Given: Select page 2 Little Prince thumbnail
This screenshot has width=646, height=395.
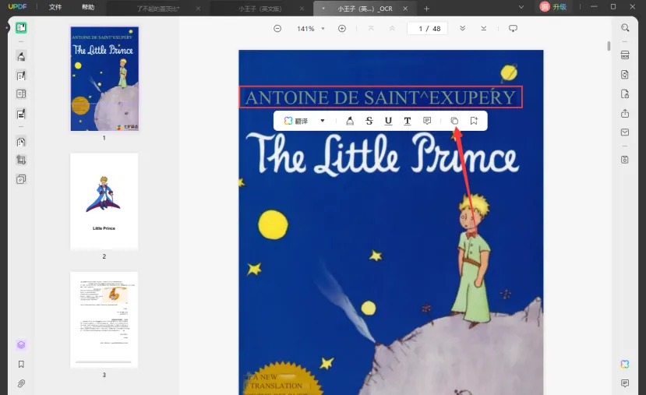Looking at the screenshot, I should click(104, 201).
